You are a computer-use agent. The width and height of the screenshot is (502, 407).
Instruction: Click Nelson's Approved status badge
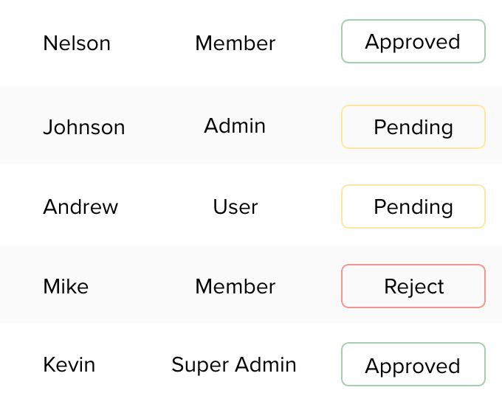point(413,41)
